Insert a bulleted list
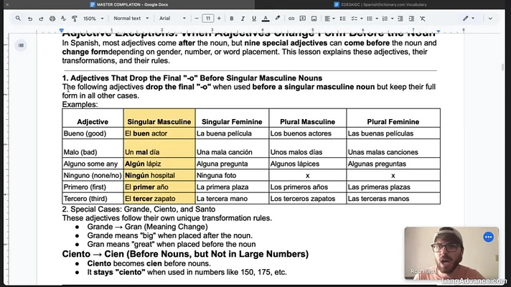This screenshot has height=287, width=511. pos(370,19)
